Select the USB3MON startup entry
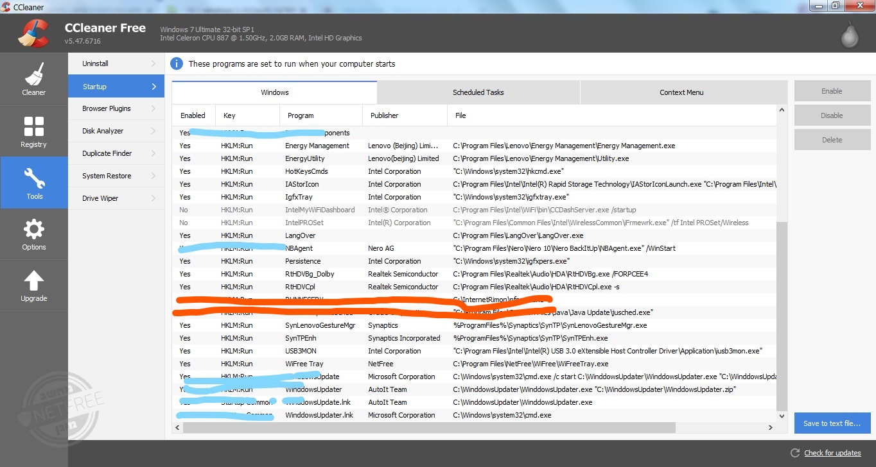 [x=475, y=351]
